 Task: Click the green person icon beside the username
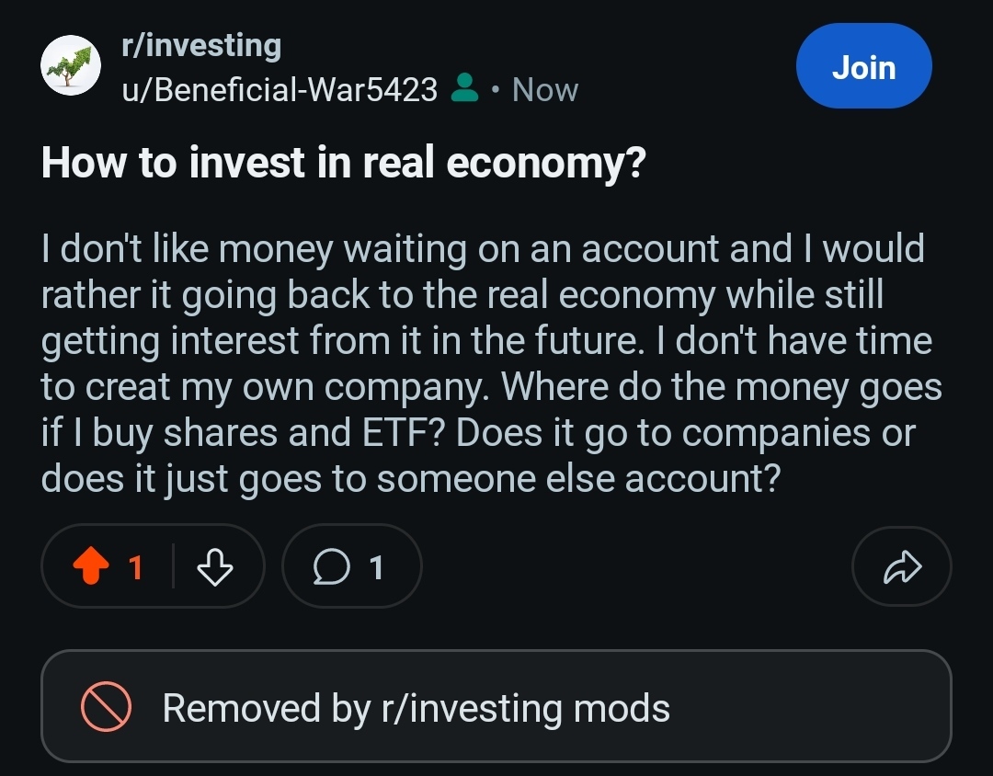tap(465, 89)
